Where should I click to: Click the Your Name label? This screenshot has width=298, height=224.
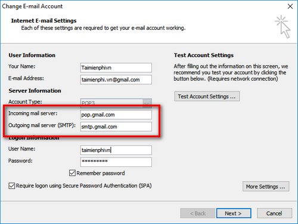(21, 67)
